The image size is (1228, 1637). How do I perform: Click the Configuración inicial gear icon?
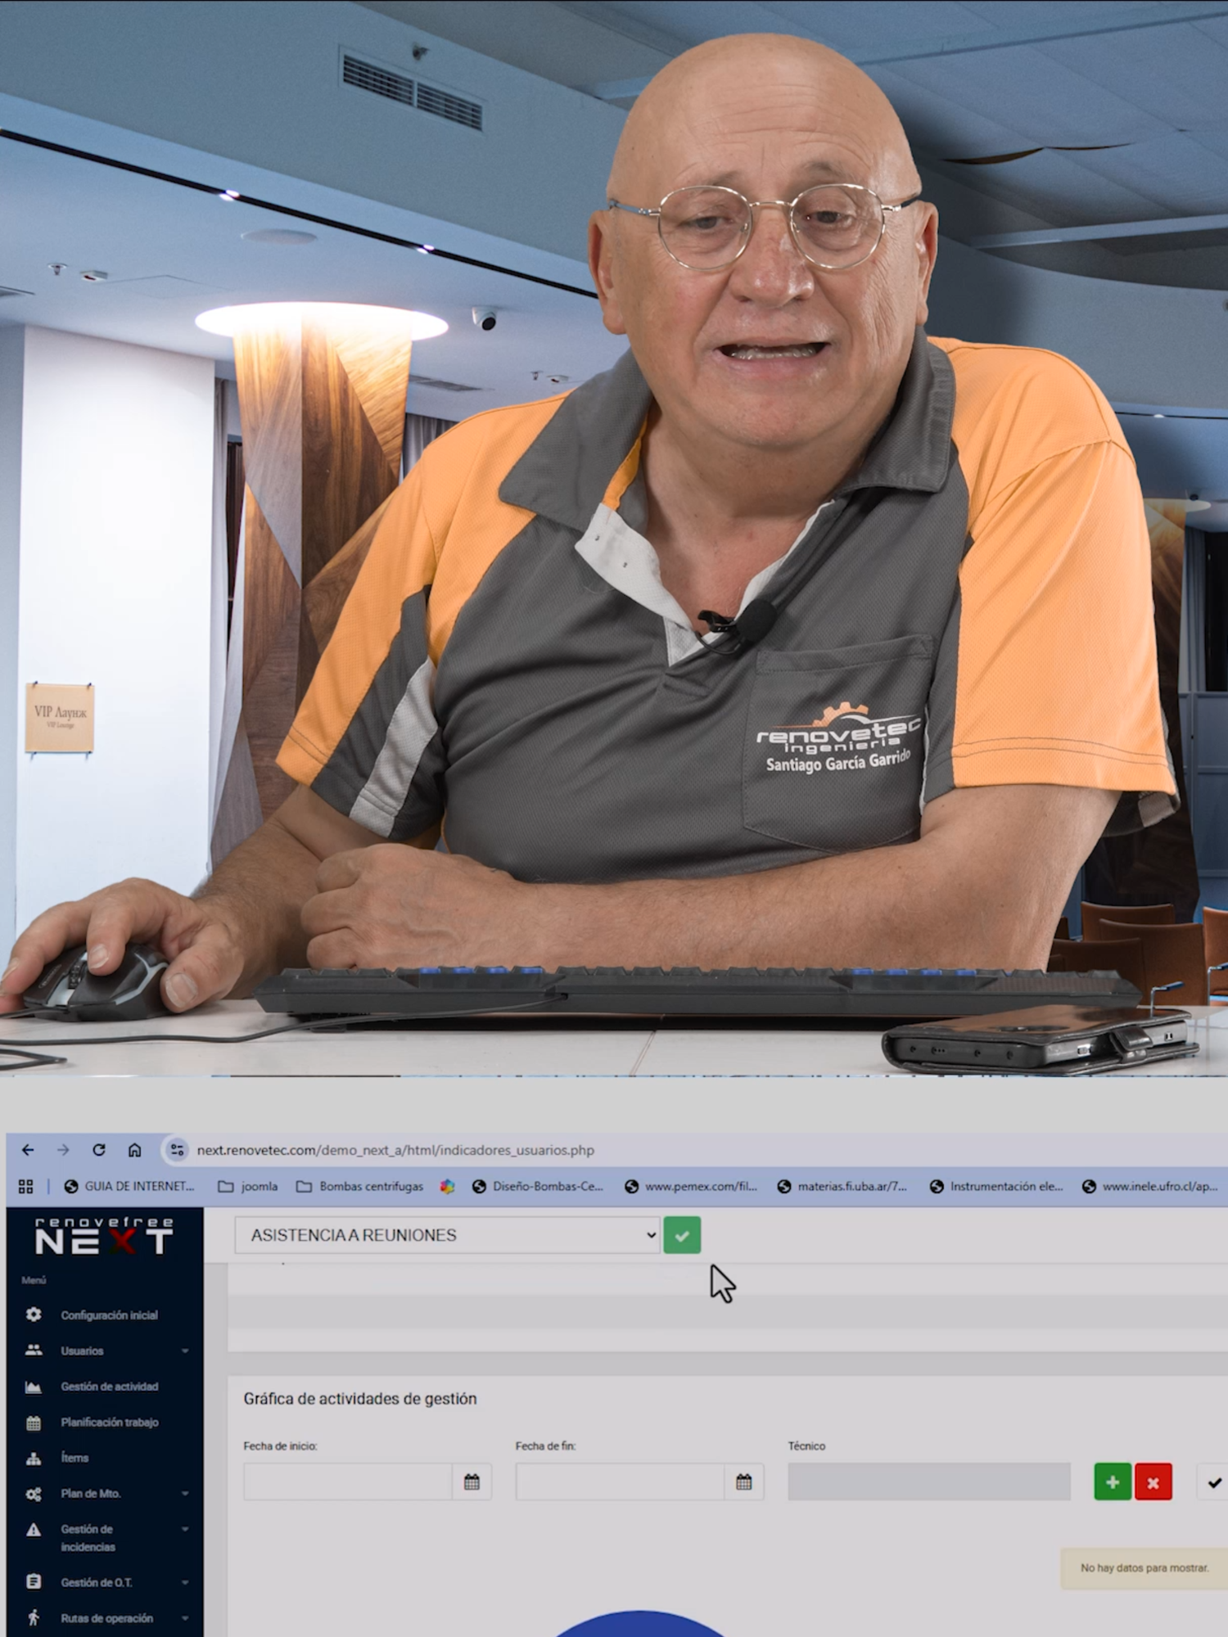pos(34,1315)
